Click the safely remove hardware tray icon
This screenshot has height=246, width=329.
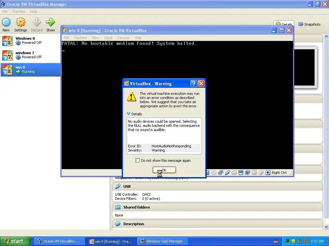click(299, 241)
